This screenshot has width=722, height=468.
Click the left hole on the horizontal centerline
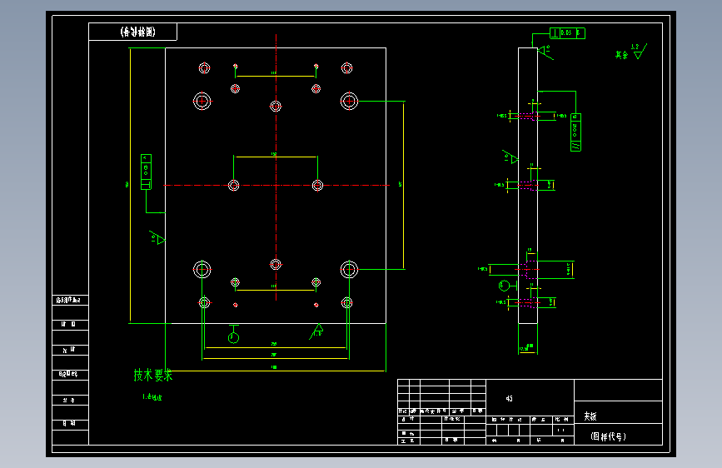[x=233, y=185]
